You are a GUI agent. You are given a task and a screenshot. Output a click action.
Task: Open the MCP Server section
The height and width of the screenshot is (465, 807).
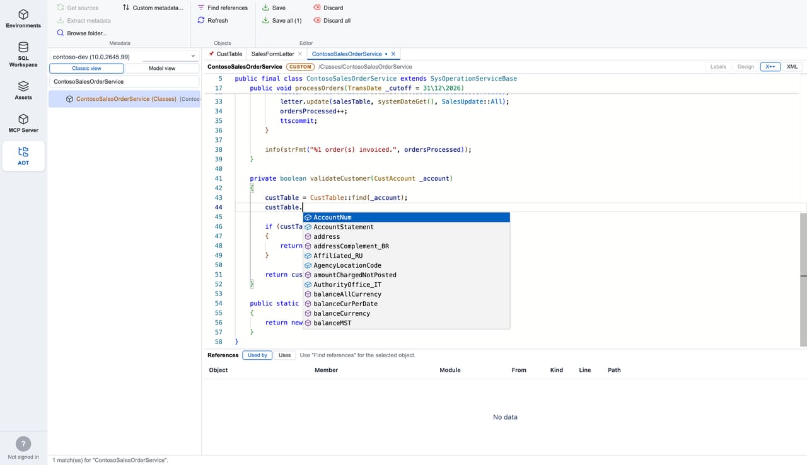coord(23,123)
